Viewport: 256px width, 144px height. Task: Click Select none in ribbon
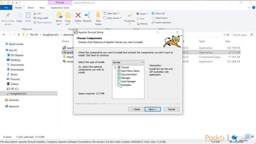pos(159,18)
